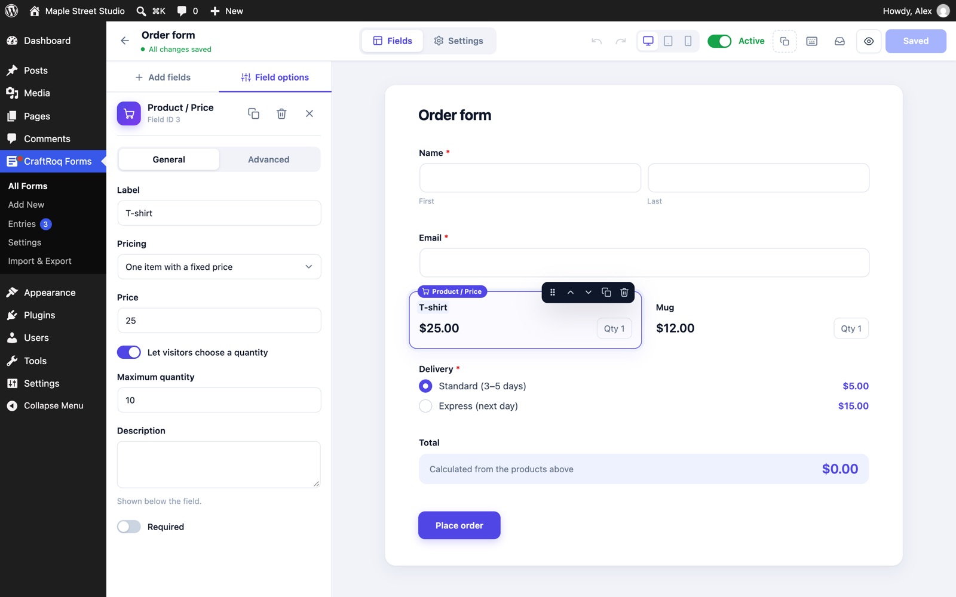Toggle Let visitors choose a quantity
Viewport: 956px width, 597px height.
coord(129,352)
